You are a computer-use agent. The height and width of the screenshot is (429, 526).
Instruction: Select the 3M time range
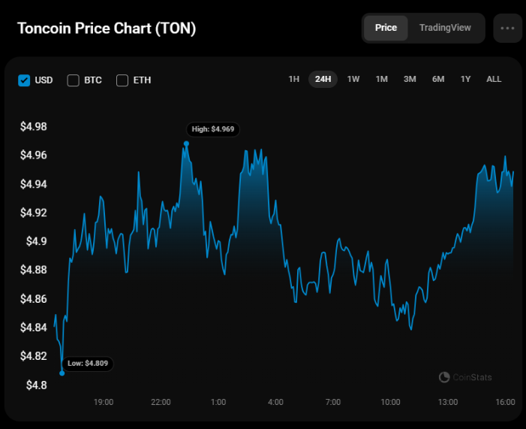pyautogui.click(x=410, y=80)
